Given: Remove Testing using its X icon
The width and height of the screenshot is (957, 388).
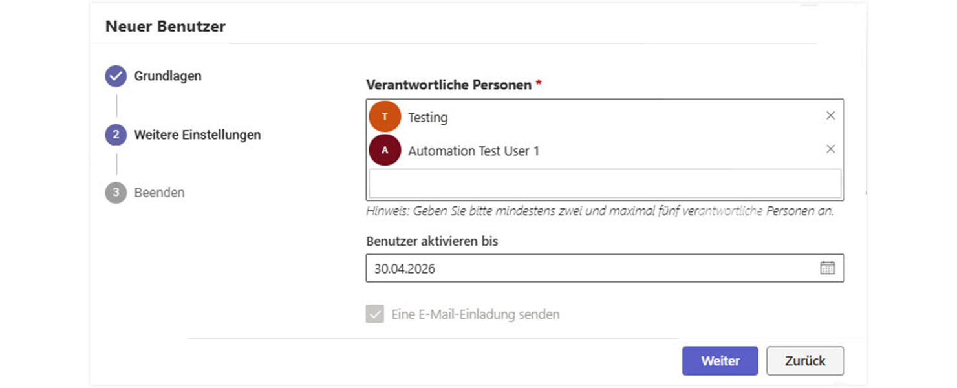Looking at the screenshot, I should click(x=830, y=115).
